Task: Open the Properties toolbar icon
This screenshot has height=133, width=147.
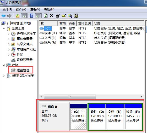Action: point(58,16)
